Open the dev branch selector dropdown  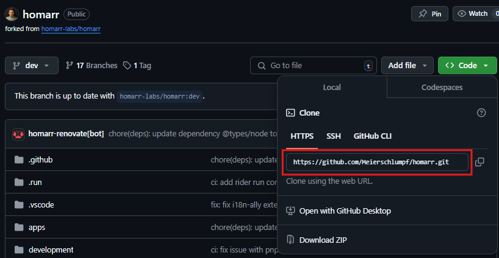[x=32, y=65]
